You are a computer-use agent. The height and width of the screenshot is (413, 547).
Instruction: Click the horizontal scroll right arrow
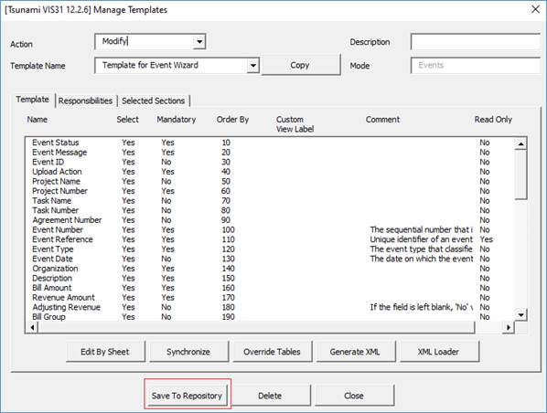click(x=509, y=327)
